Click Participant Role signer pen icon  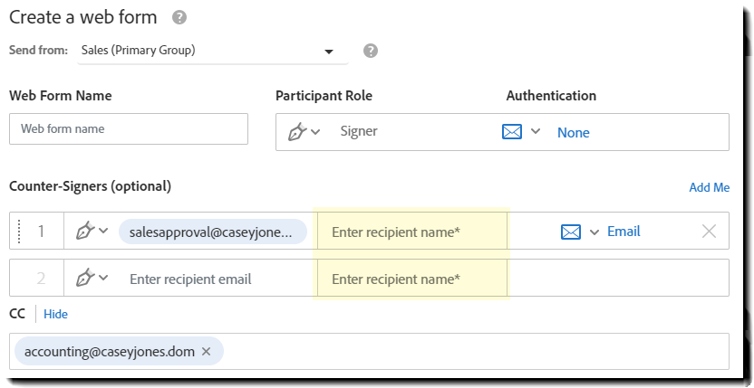click(x=297, y=132)
